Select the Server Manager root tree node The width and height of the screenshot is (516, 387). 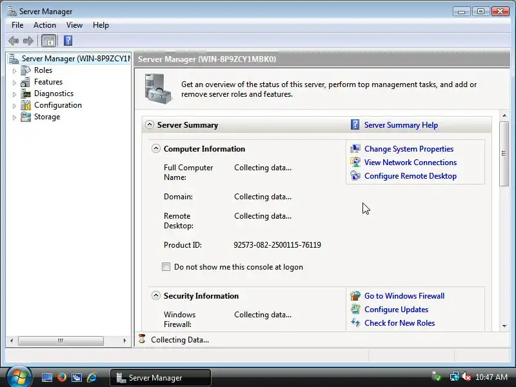point(69,59)
